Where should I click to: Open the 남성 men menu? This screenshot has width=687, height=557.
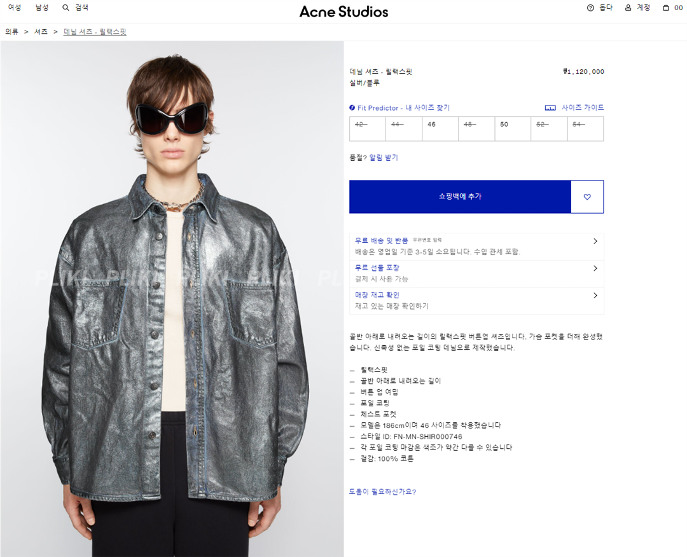[42, 8]
